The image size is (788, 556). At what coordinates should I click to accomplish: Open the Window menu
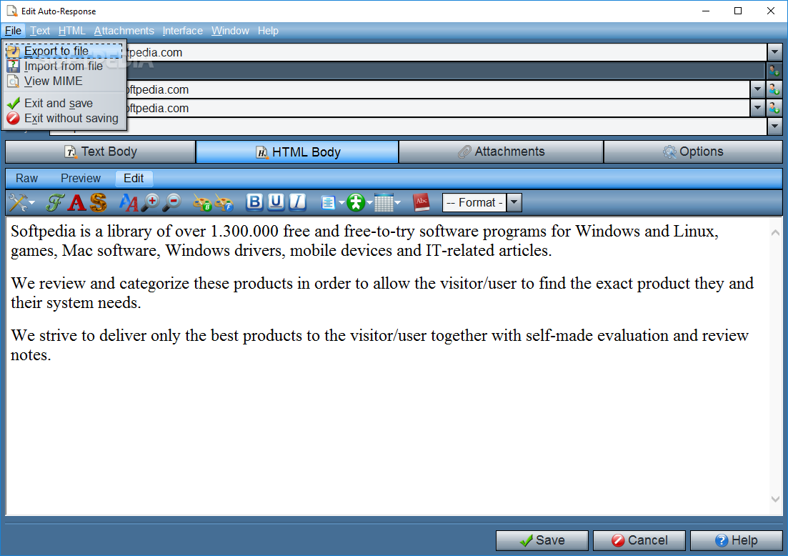pos(230,31)
